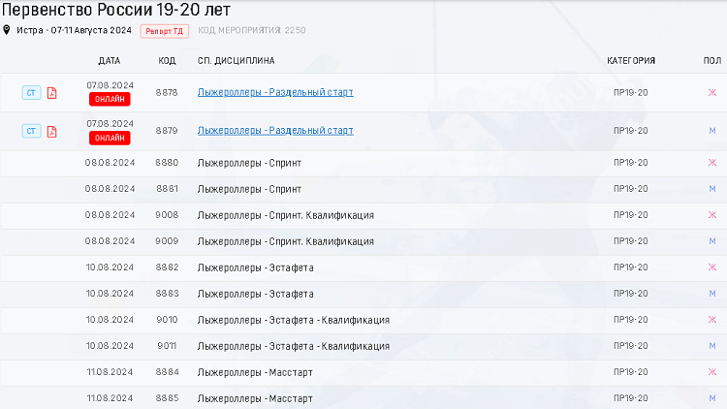Click date 08.08.2024 in row 8881
This screenshot has height=409, width=727.
[110, 189]
